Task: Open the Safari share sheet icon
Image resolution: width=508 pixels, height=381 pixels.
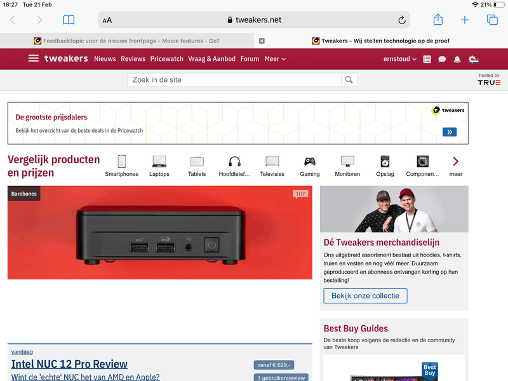Action: 438,20
